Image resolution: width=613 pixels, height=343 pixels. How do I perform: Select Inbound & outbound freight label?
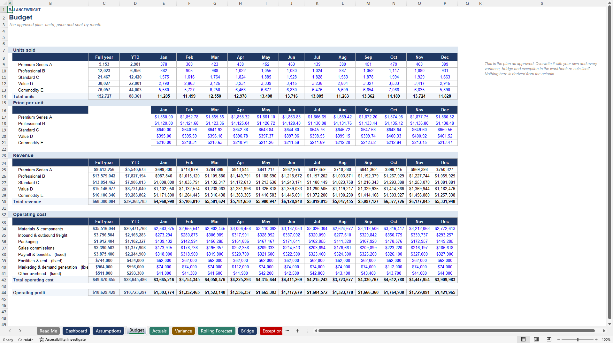43,235
